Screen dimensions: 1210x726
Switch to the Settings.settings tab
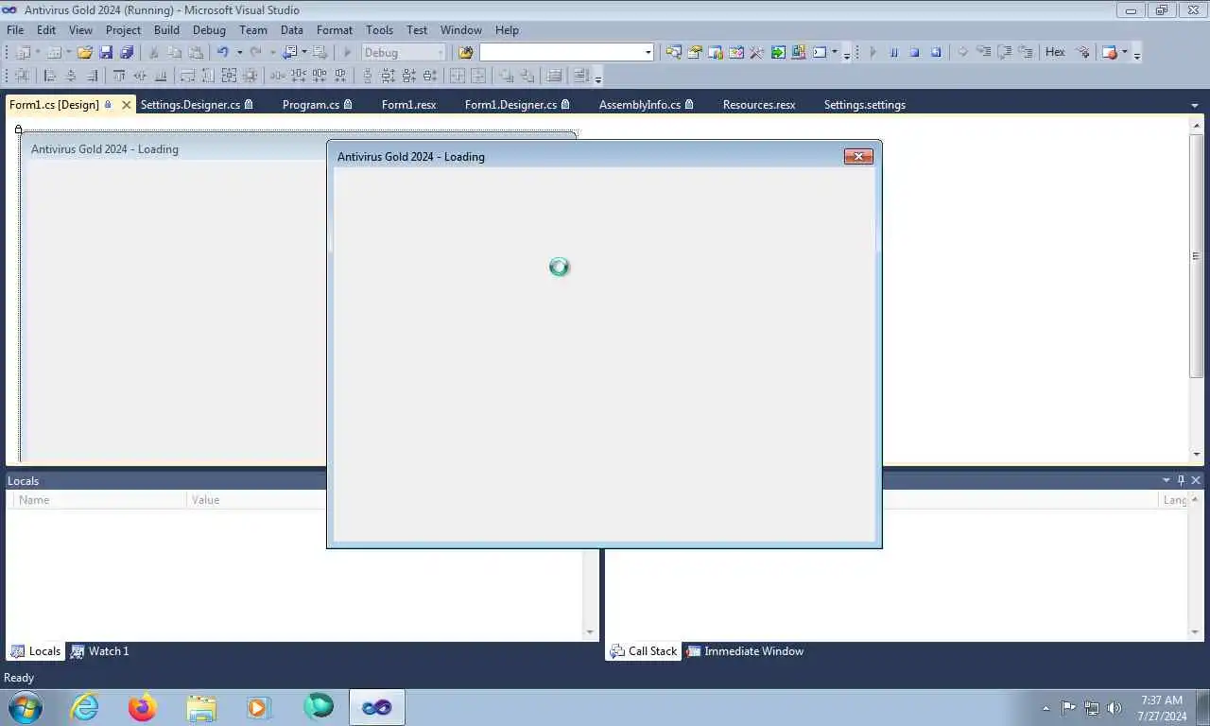coord(865,105)
